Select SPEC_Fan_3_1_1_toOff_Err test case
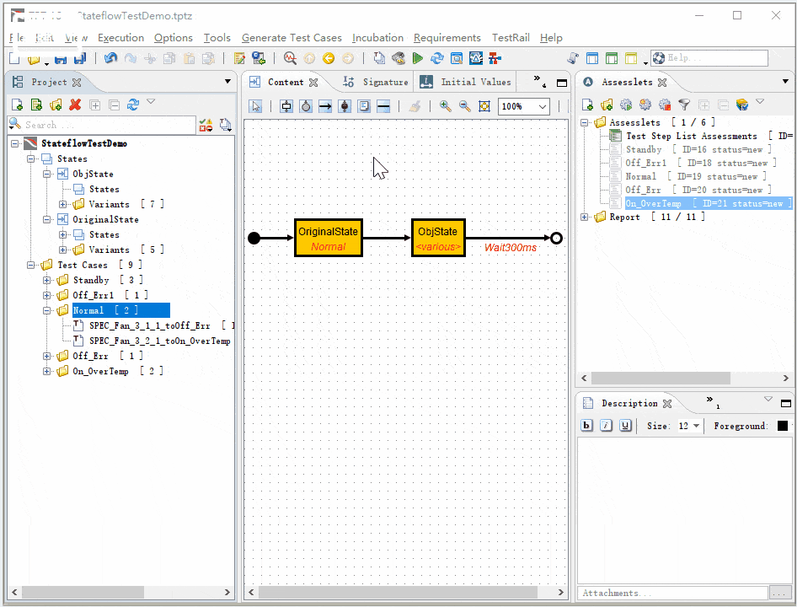Viewport: 797px width, 607px height. point(149,325)
